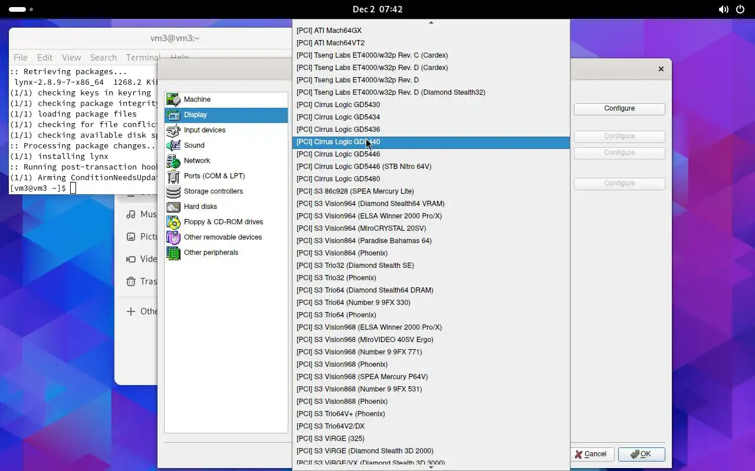Viewport: 755px width, 471px height.
Task: Open the Terminal menu in terminal window
Action: 143,57
